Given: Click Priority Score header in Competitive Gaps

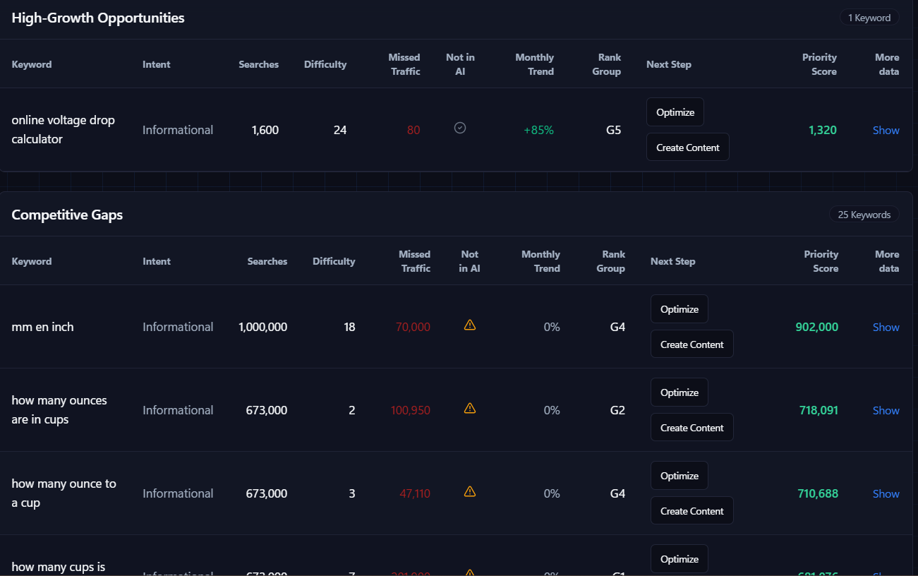Looking at the screenshot, I should click(x=821, y=261).
